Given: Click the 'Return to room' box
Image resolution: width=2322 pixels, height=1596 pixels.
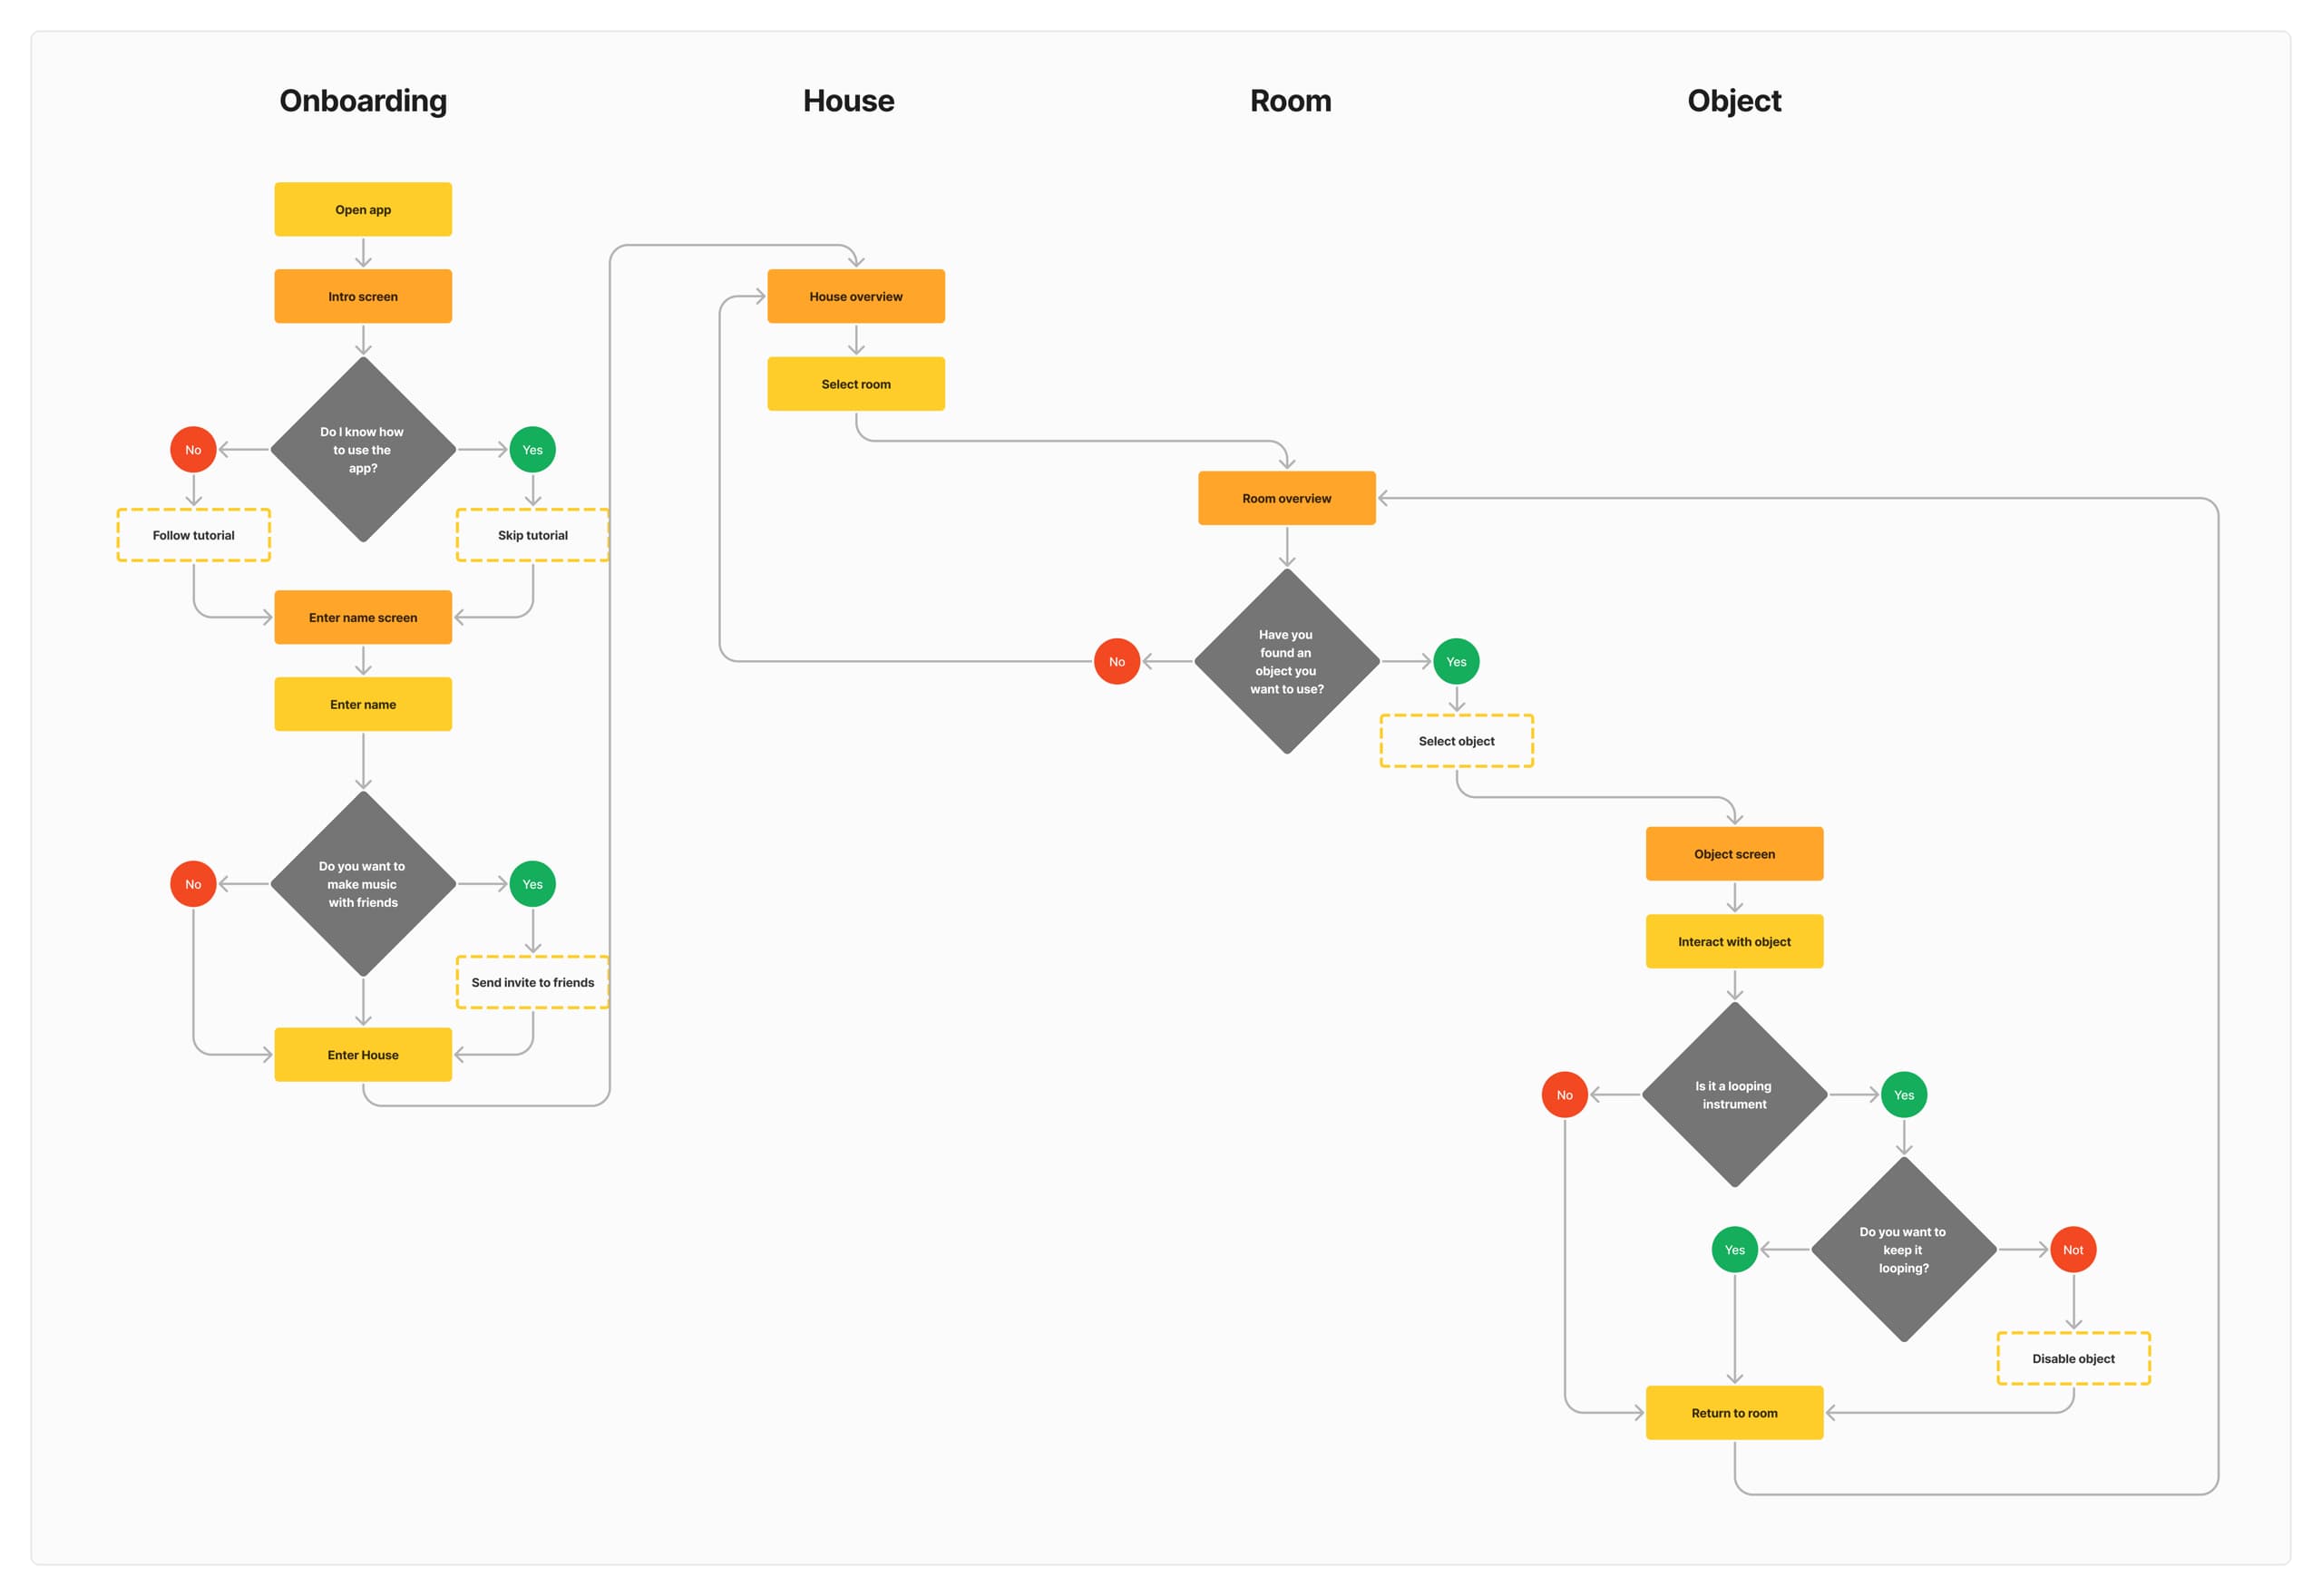Looking at the screenshot, I should pyautogui.click(x=1734, y=1412).
